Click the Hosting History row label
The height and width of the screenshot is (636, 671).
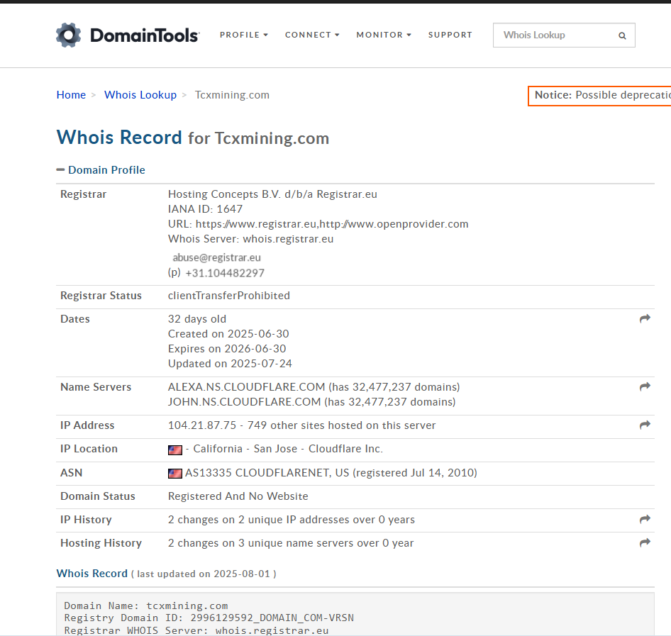[101, 543]
